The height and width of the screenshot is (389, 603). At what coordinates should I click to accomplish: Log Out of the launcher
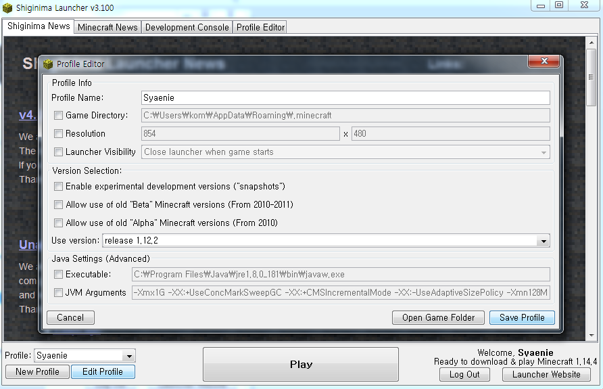click(x=464, y=374)
